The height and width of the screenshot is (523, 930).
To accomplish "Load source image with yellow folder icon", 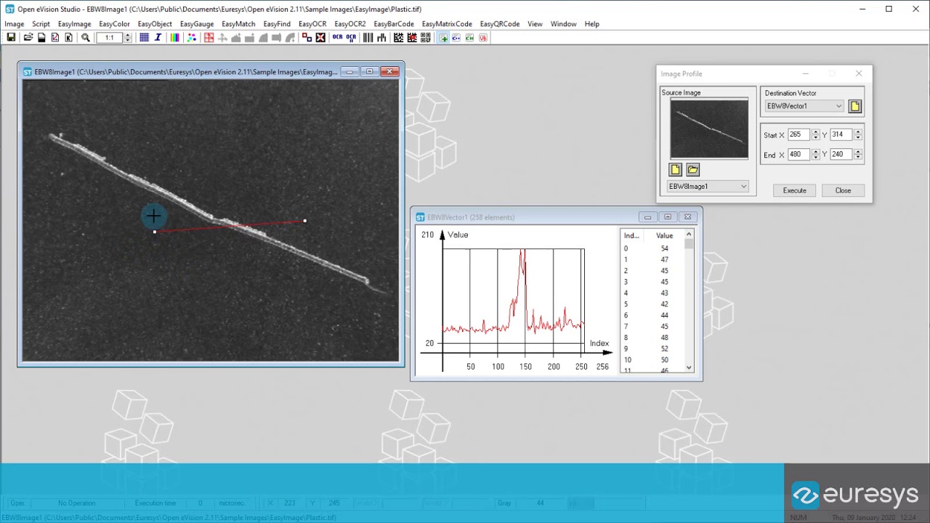I will click(692, 169).
